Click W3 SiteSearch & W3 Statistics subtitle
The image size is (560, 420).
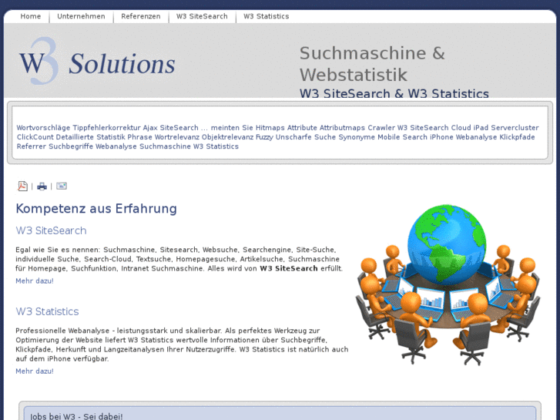[x=394, y=94]
